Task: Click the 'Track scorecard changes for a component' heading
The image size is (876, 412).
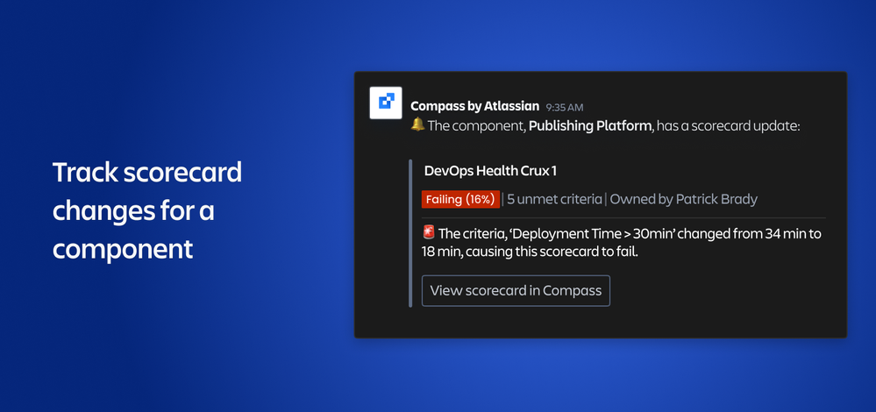Action: click(x=147, y=211)
